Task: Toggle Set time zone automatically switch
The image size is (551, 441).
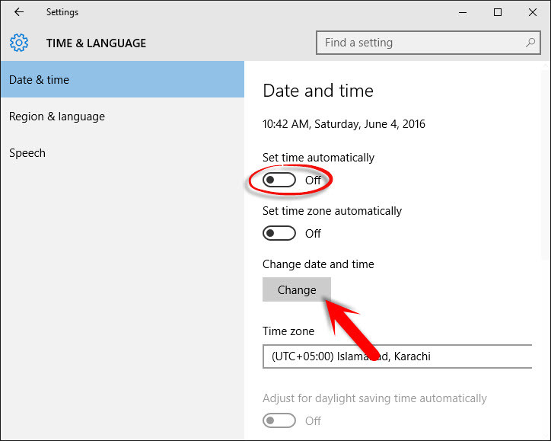Action: point(279,233)
